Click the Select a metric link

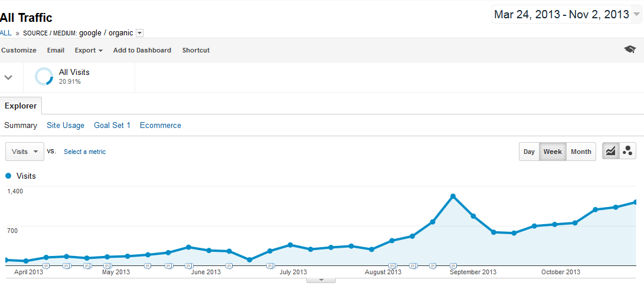coord(84,152)
